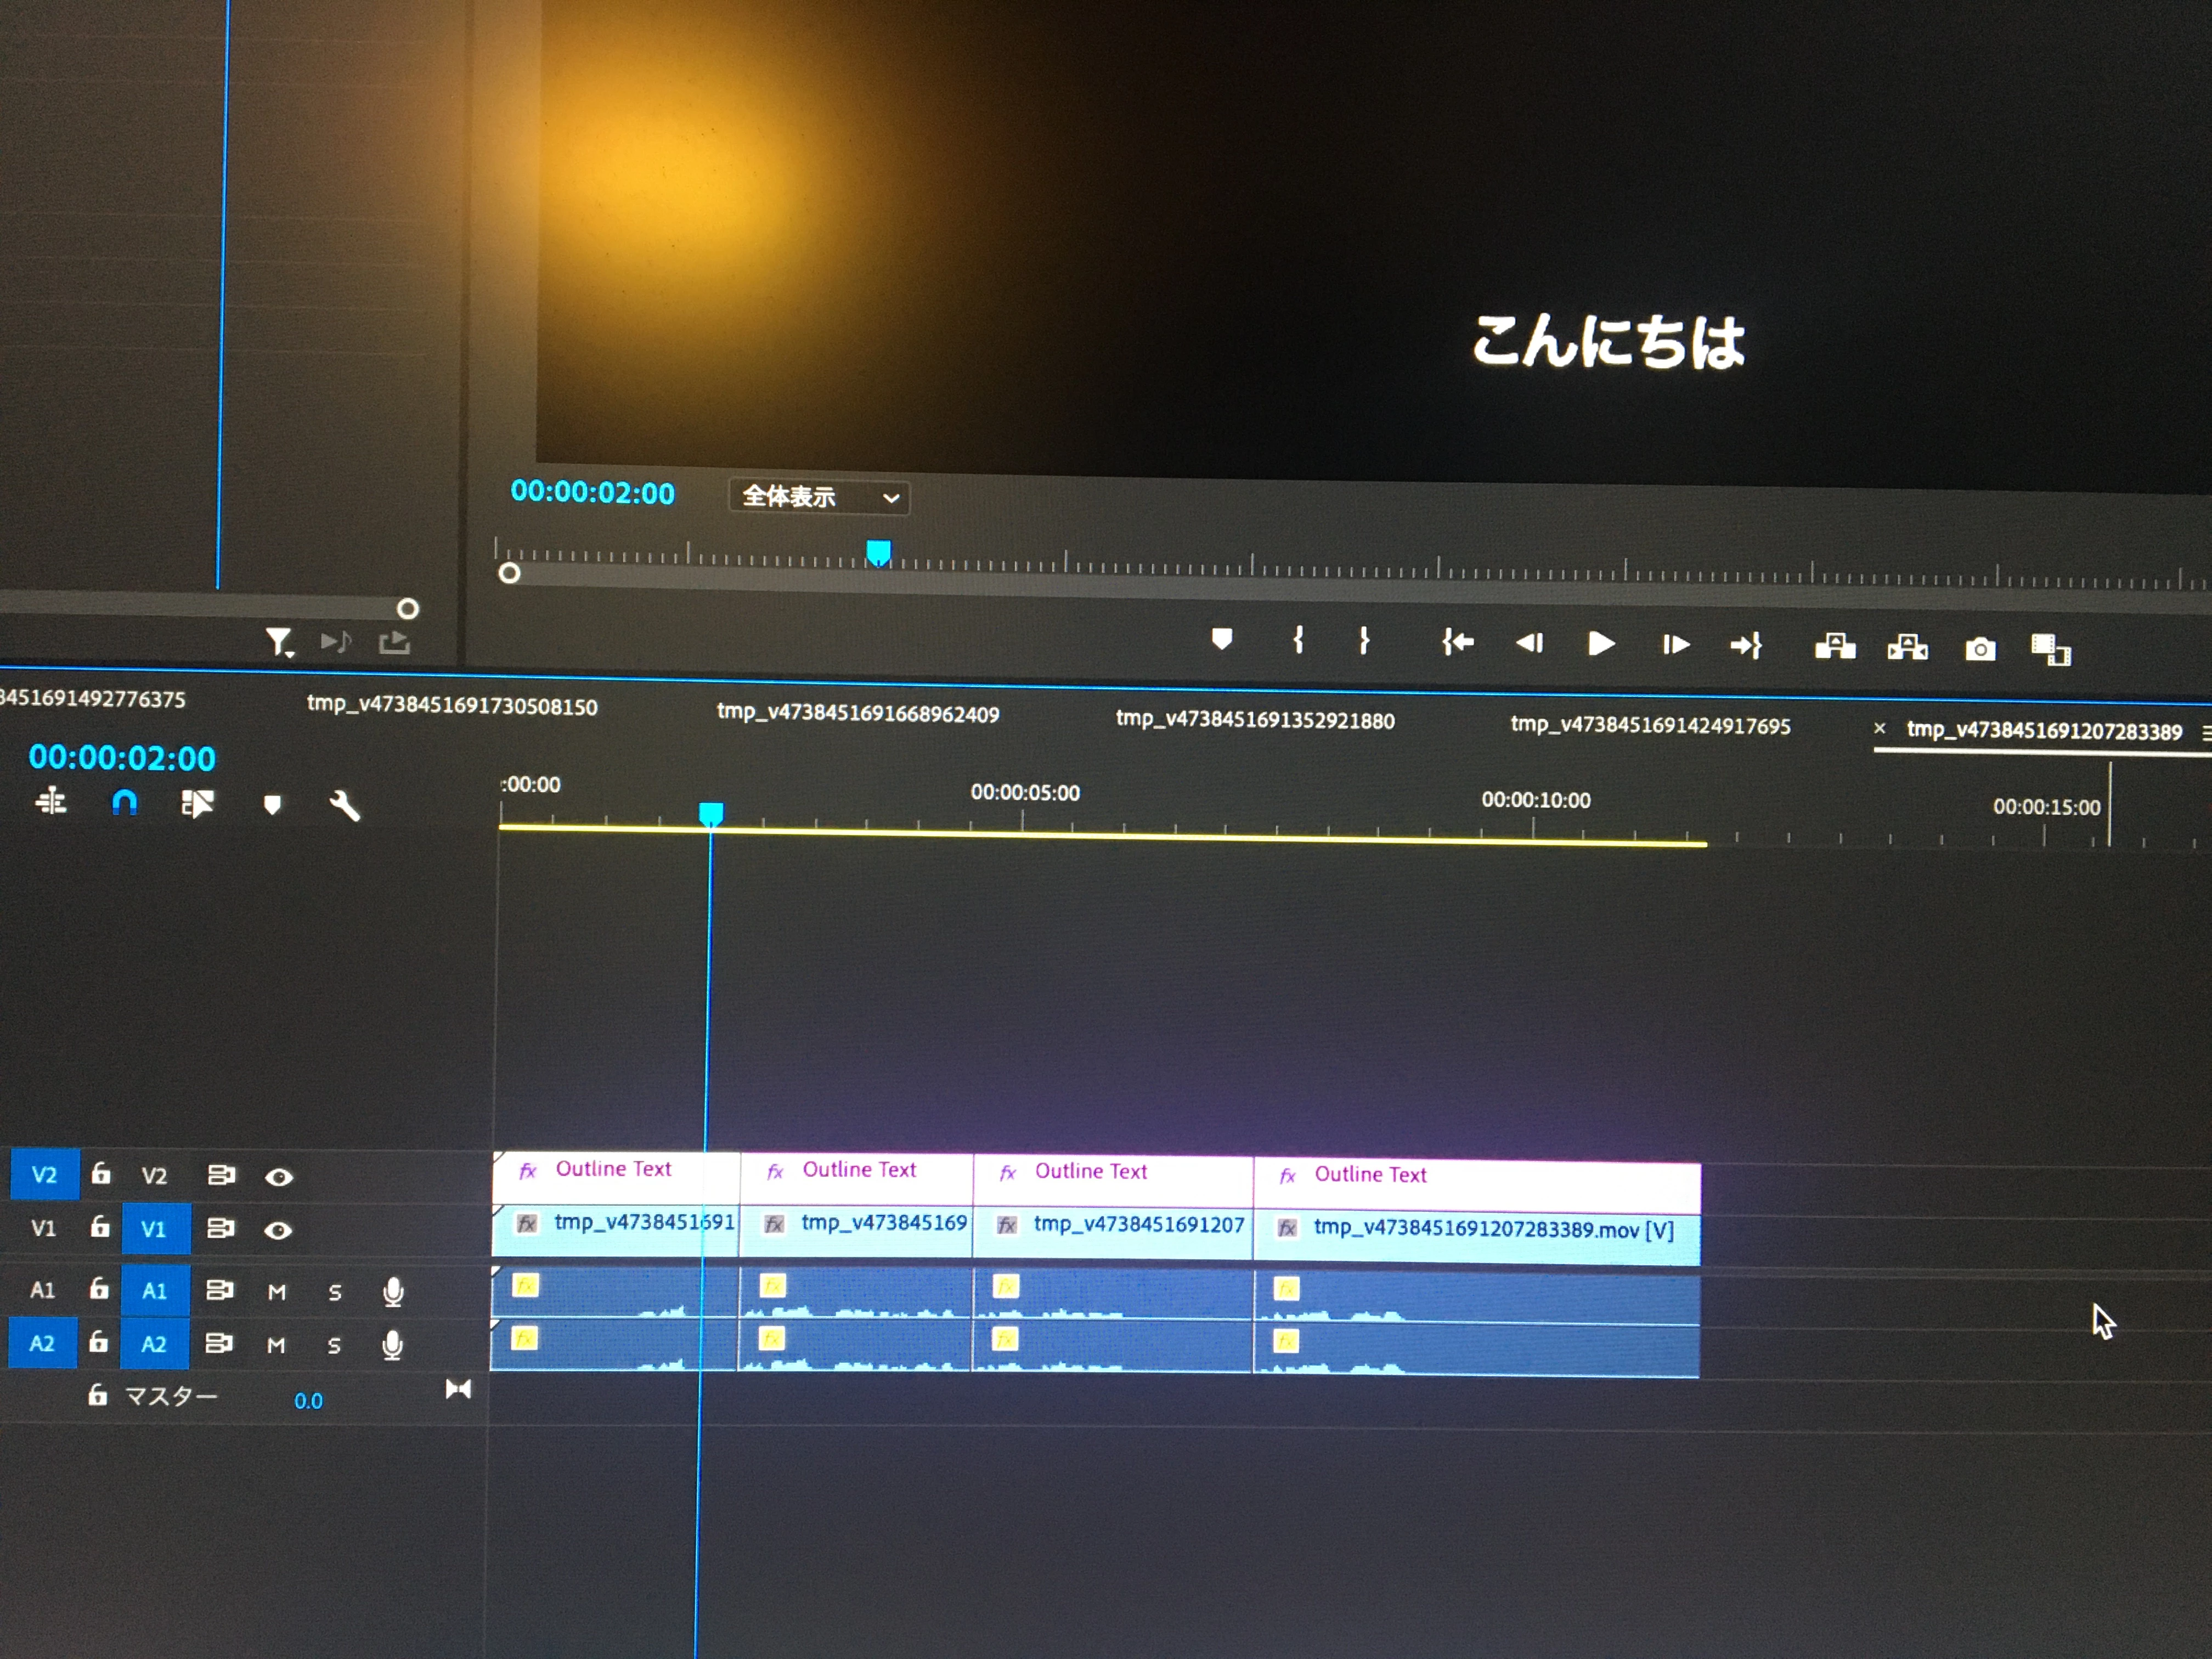Click the Add Marker icon in monitor
Viewport: 2212px width, 1659px height.
(1221, 638)
